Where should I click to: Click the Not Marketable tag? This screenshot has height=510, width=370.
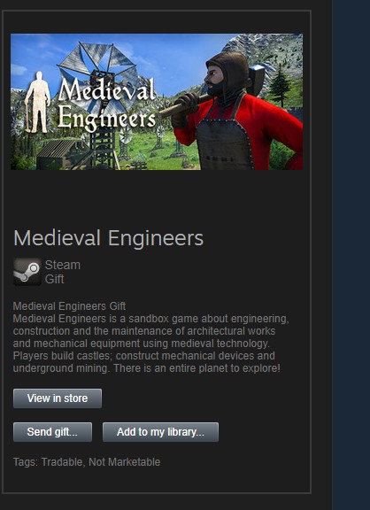[x=125, y=462]
